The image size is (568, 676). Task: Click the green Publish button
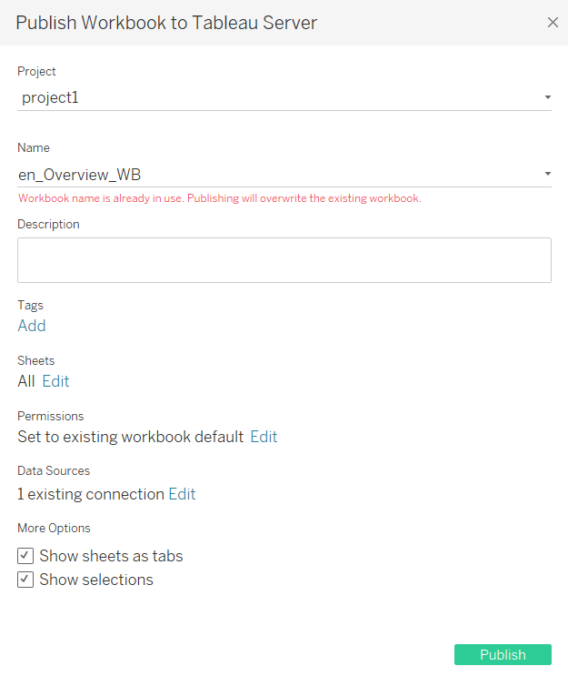[x=503, y=654]
